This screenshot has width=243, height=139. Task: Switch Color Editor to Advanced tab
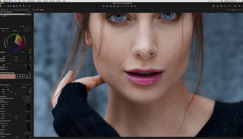tap(15, 31)
